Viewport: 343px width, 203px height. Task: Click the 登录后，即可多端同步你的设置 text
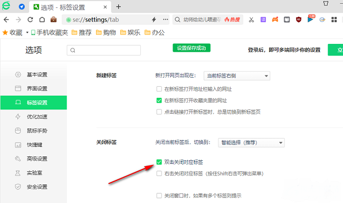tap(284, 50)
